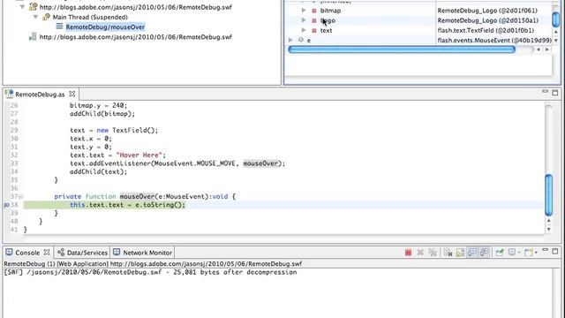Click Remove All Terminated Launches double-X icon
This screenshot has height=318, width=565.
coord(433,253)
